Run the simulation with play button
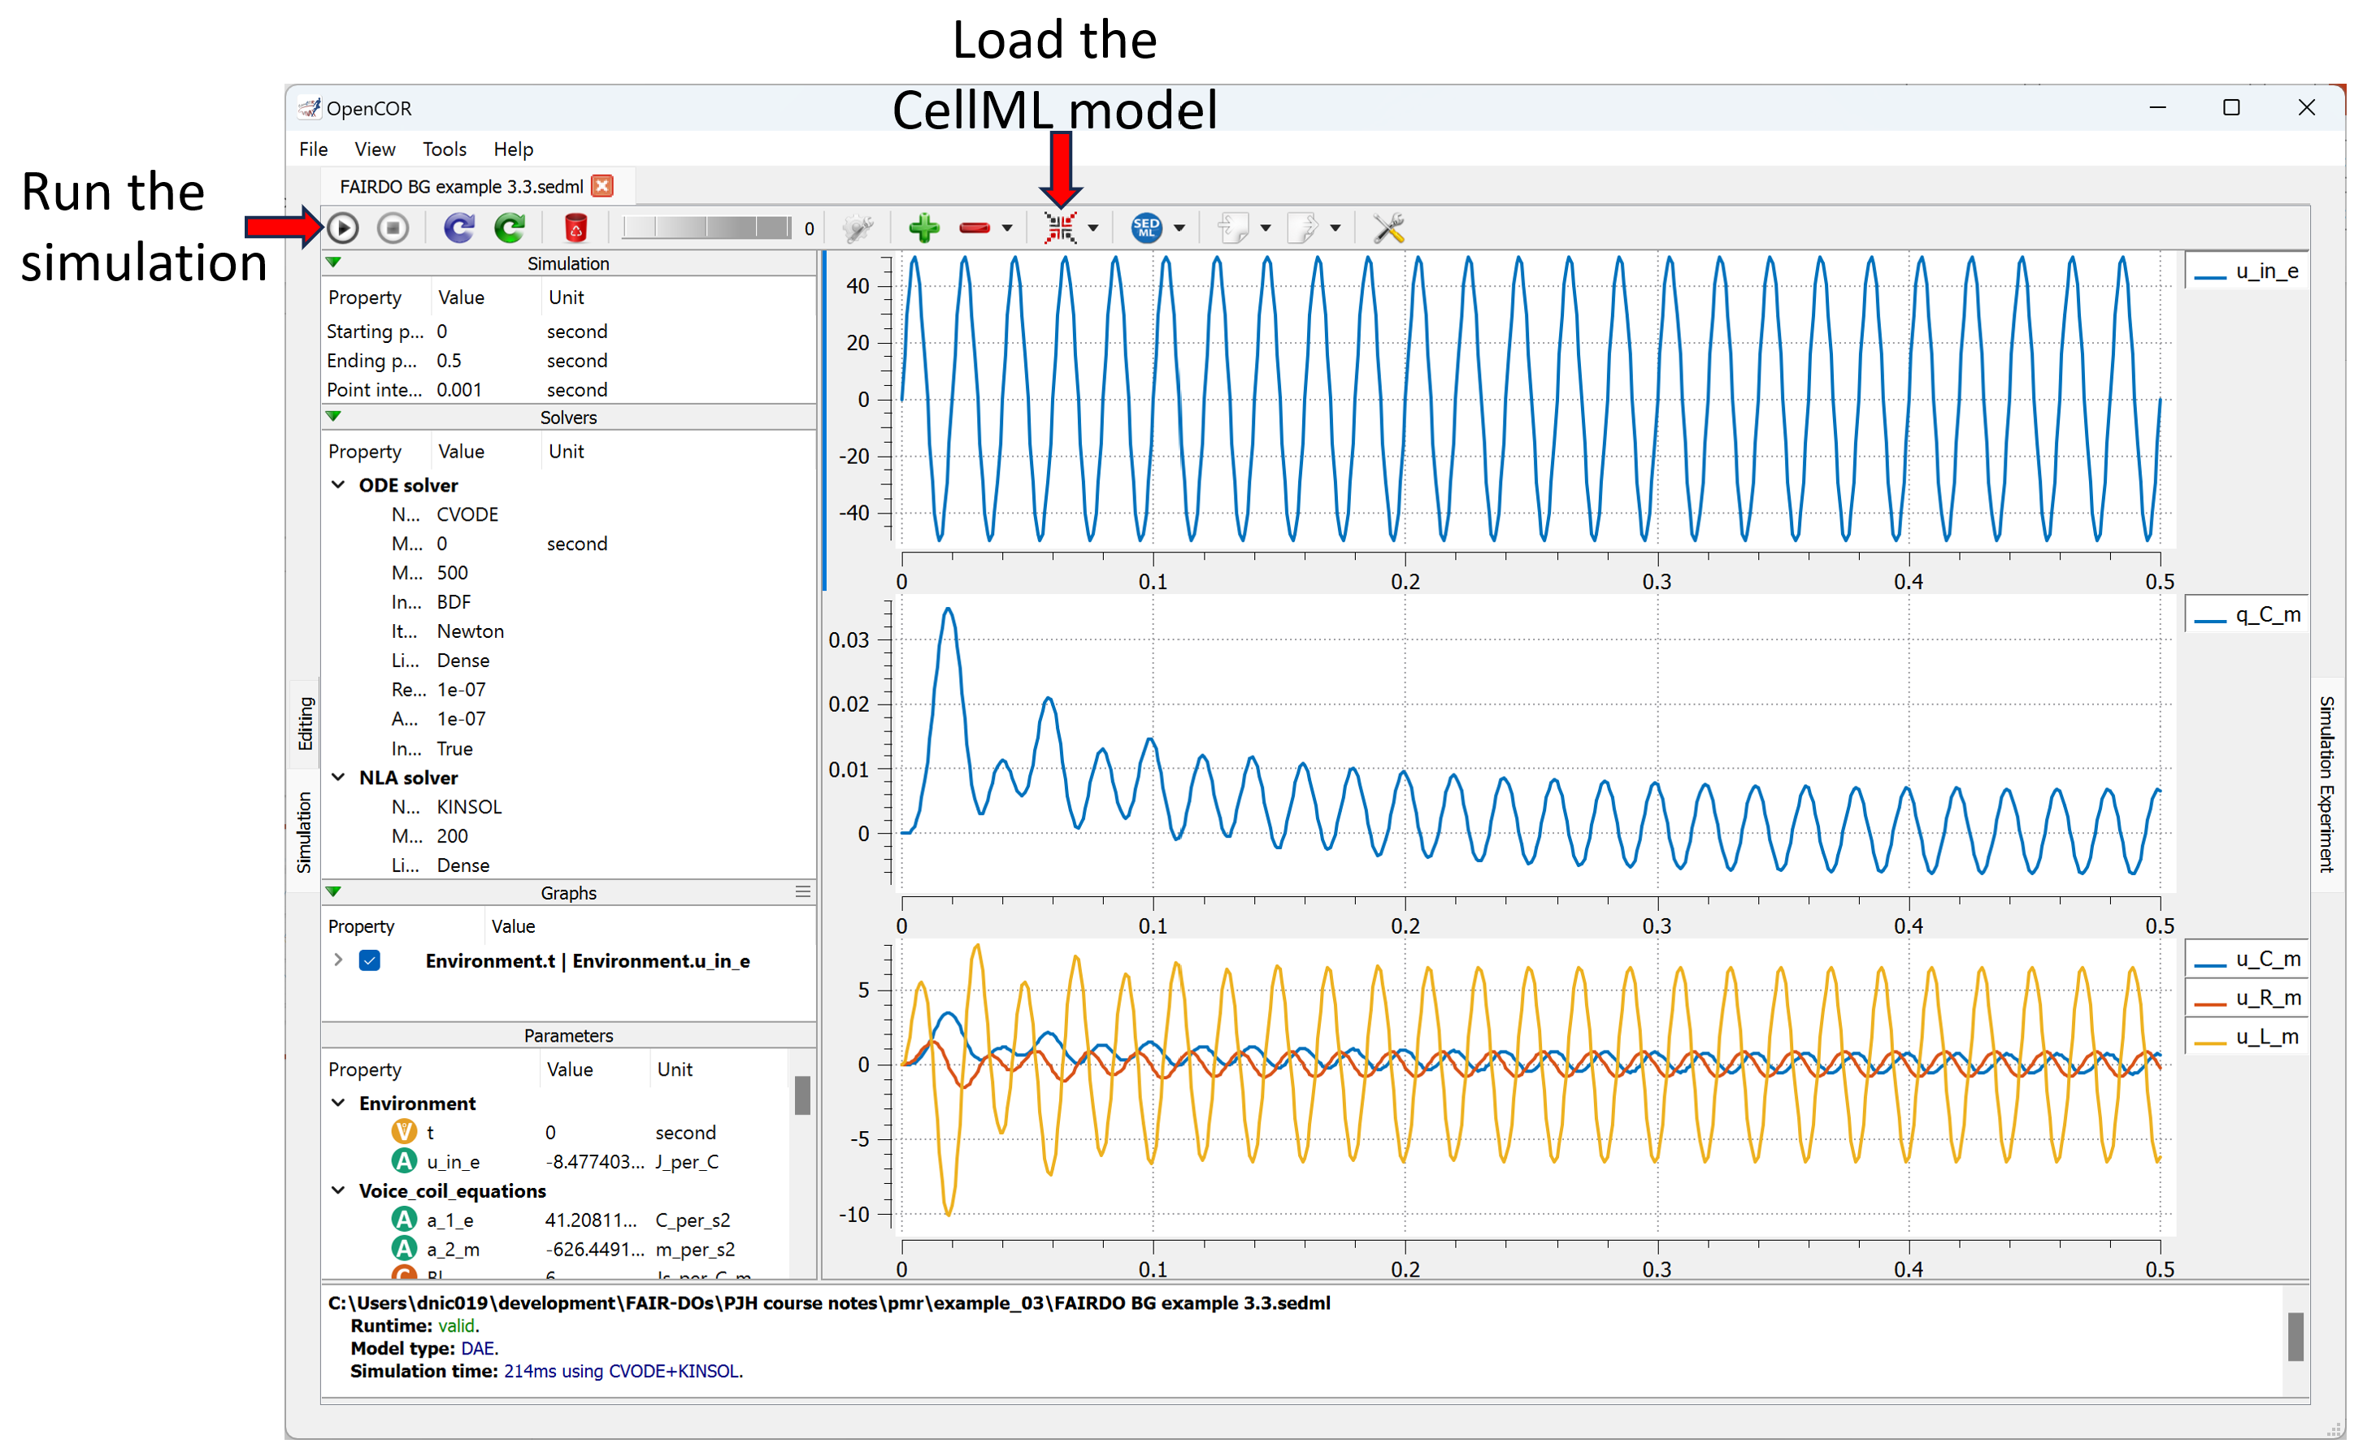The width and height of the screenshot is (2354, 1448). tap(343, 228)
